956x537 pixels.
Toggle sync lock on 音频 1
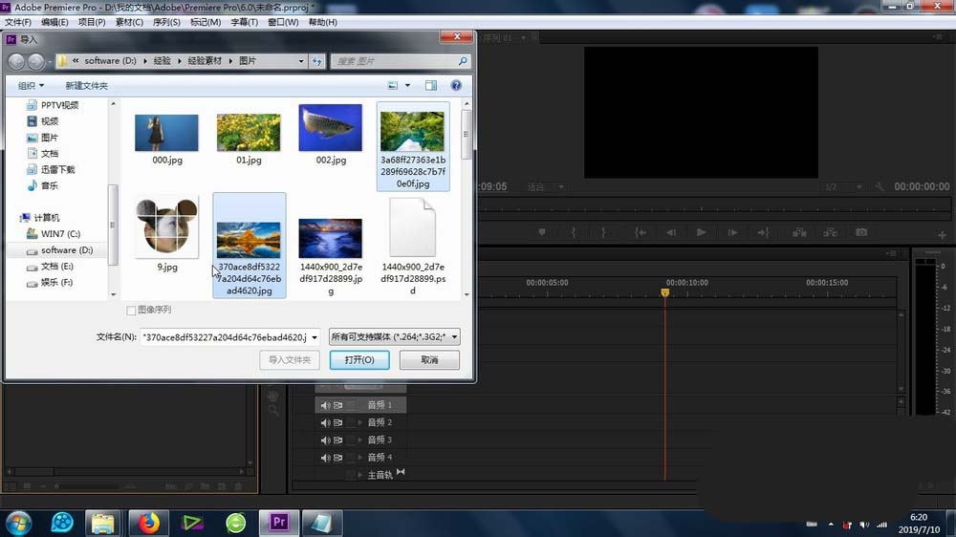tap(337, 405)
